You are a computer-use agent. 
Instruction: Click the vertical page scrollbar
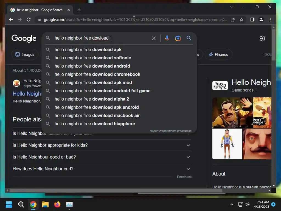tap(274, 45)
